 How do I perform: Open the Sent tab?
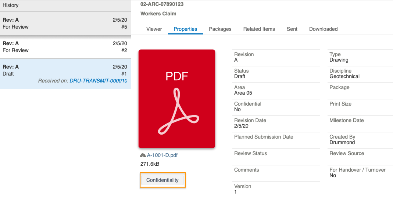pos(292,29)
